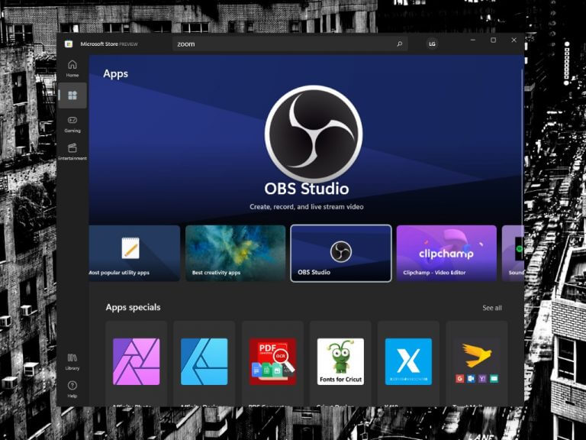Open Best creativity apps card
The height and width of the screenshot is (440, 586).
tap(236, 253)
